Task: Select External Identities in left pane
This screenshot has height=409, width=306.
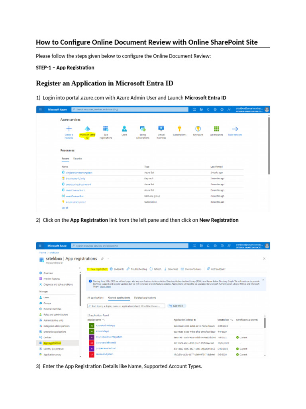Action: click(52, 309)
